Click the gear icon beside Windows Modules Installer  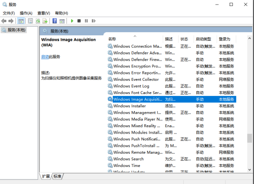110,133
